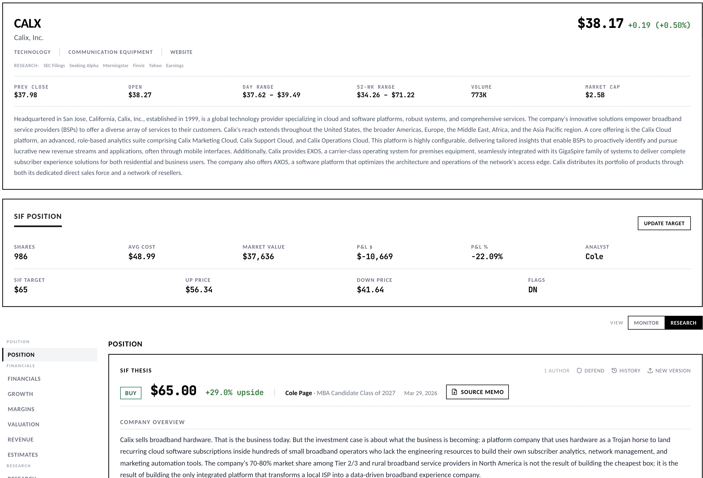Image resolution: width=703 pixels, height=478 pixels.
Task: Click the current price $38.17
Action: click(x=601, y=23)
